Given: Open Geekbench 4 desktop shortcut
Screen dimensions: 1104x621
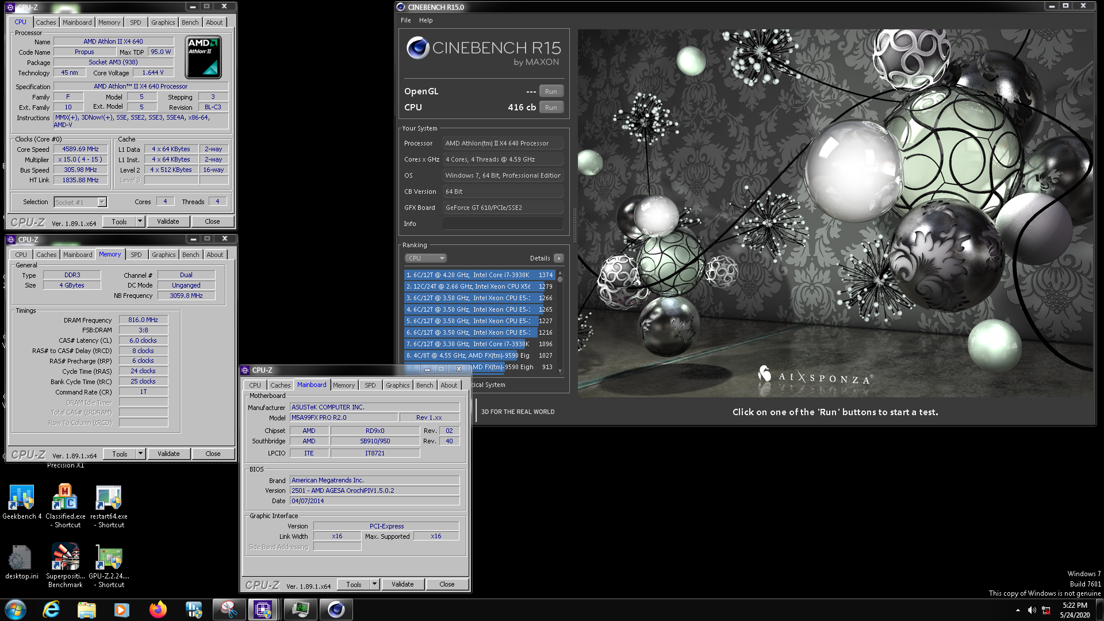Looking at the screenshot, I should 21,502.
